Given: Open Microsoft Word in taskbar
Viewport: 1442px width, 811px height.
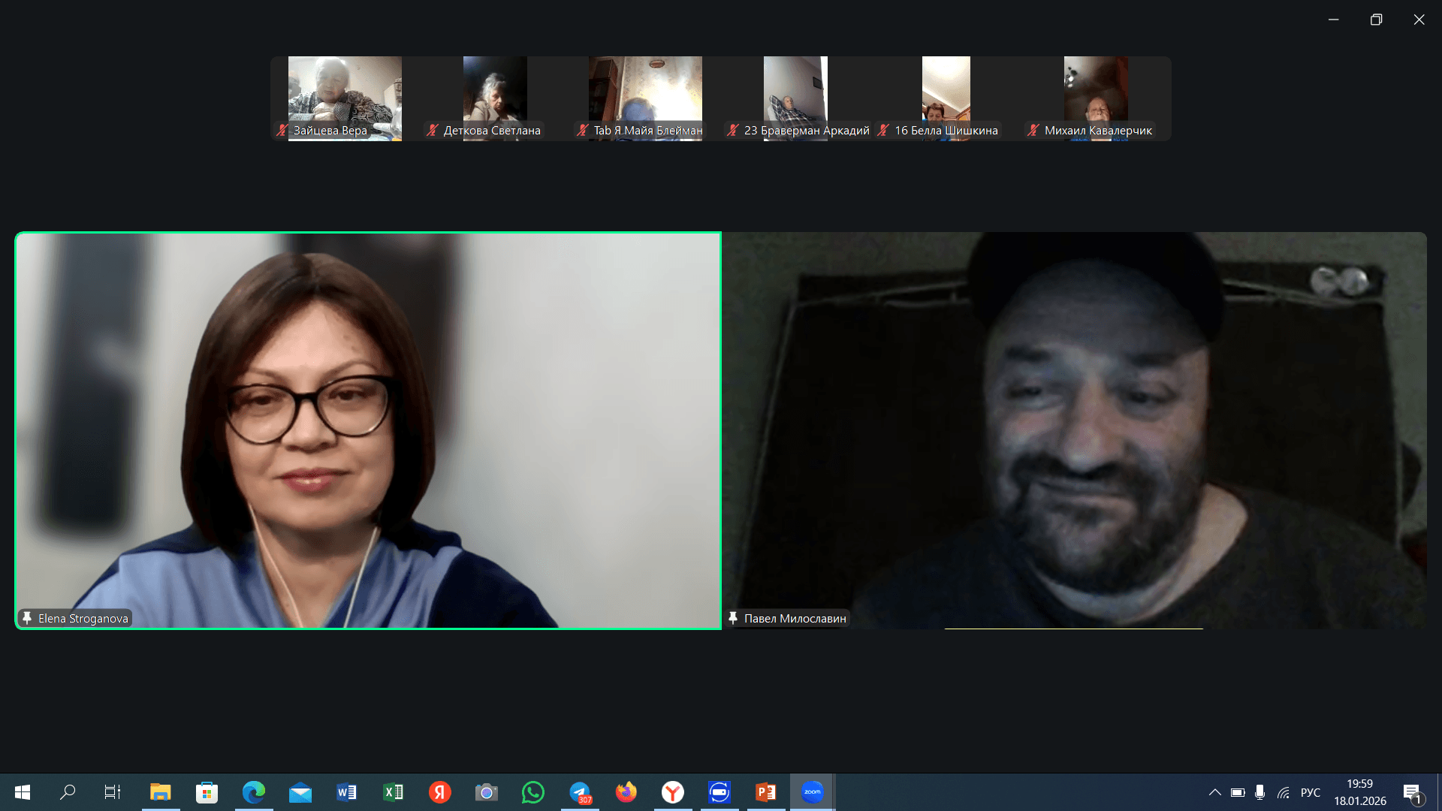Looking at the screenshot, I should click(x=347, y=792).
